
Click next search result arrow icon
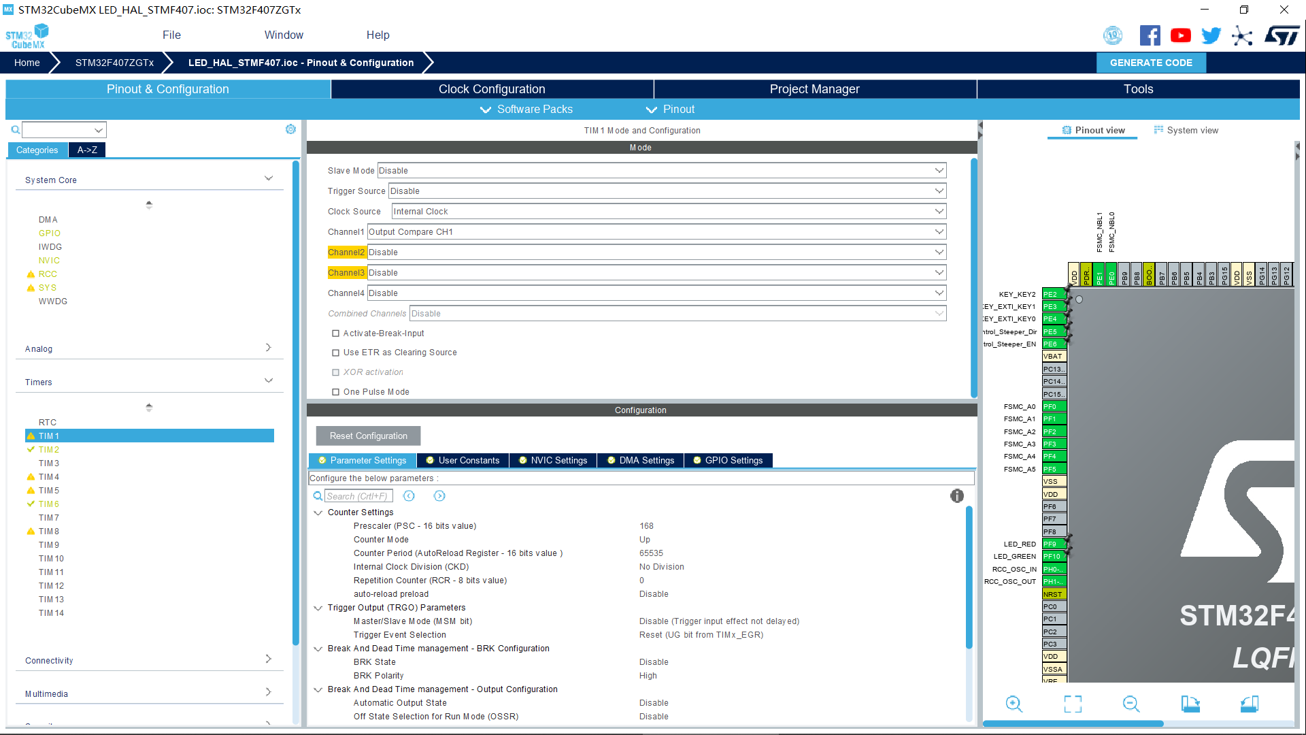pyautogui.click(x=439, y=496)
